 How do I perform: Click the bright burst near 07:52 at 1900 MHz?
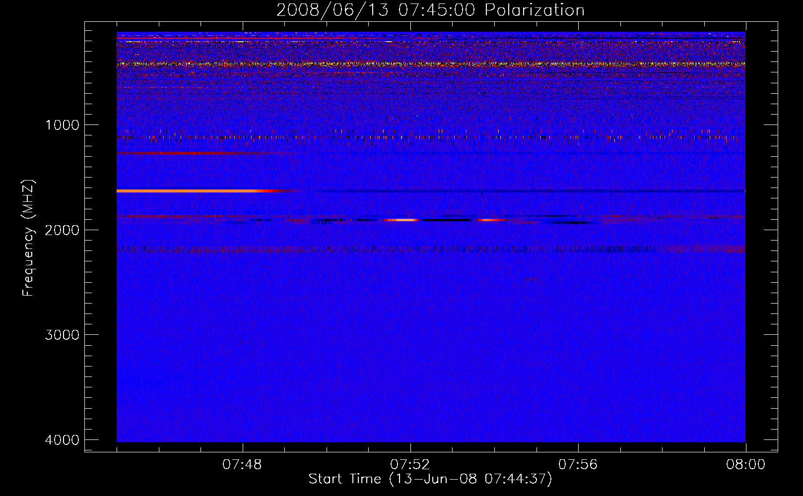pyautogui.click(x=402, y=220)
